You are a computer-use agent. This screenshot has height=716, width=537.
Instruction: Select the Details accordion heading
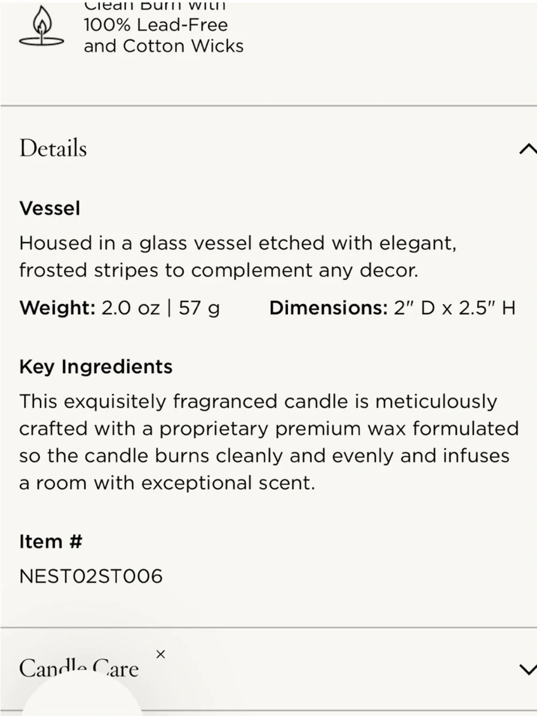[x=53, y=148]
